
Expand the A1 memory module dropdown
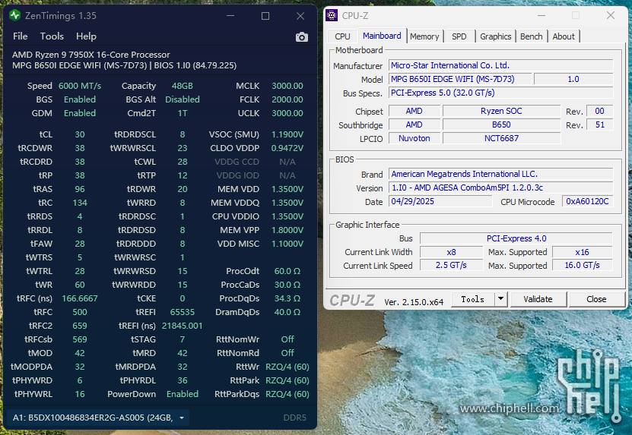pyautogui.click(x=98, y=418)
